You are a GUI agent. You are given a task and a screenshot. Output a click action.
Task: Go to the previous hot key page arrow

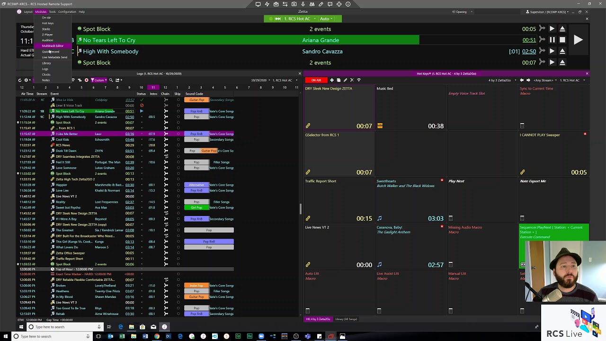[x=522, y=80]
